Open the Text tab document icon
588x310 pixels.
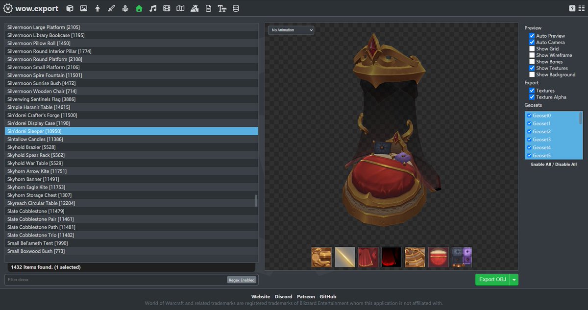(208, 8)
